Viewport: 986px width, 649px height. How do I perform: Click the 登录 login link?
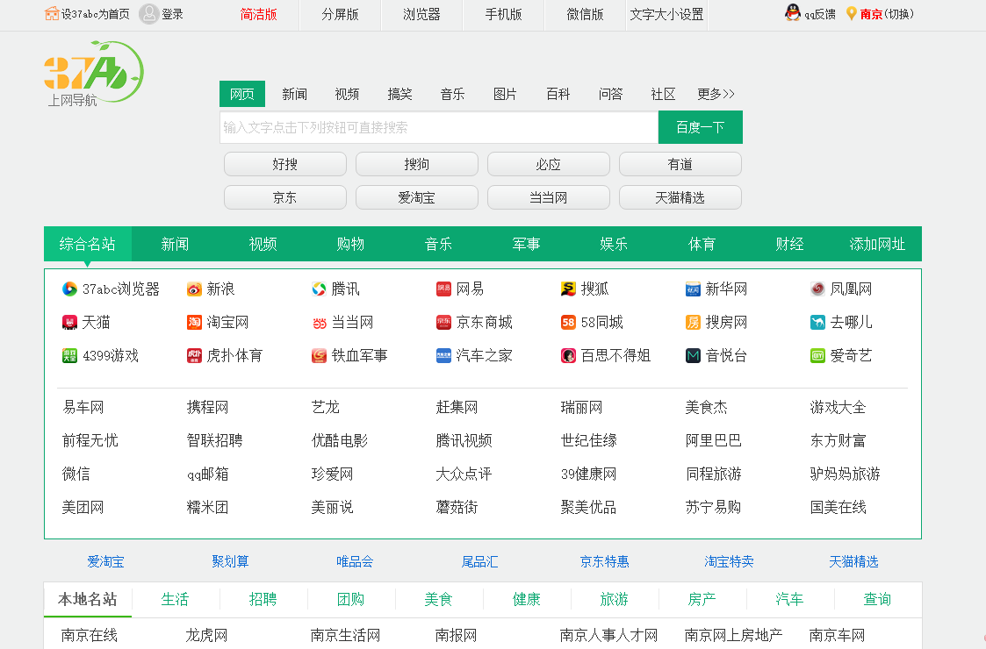tap(172, 14)
